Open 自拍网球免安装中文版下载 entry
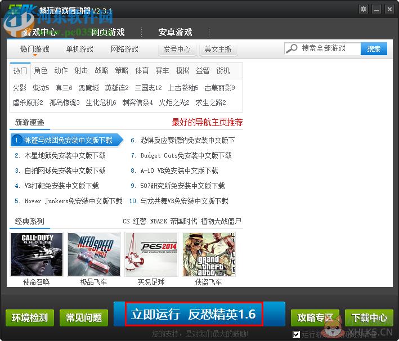This screenshot has height=341, width=399. click(65, 170)
